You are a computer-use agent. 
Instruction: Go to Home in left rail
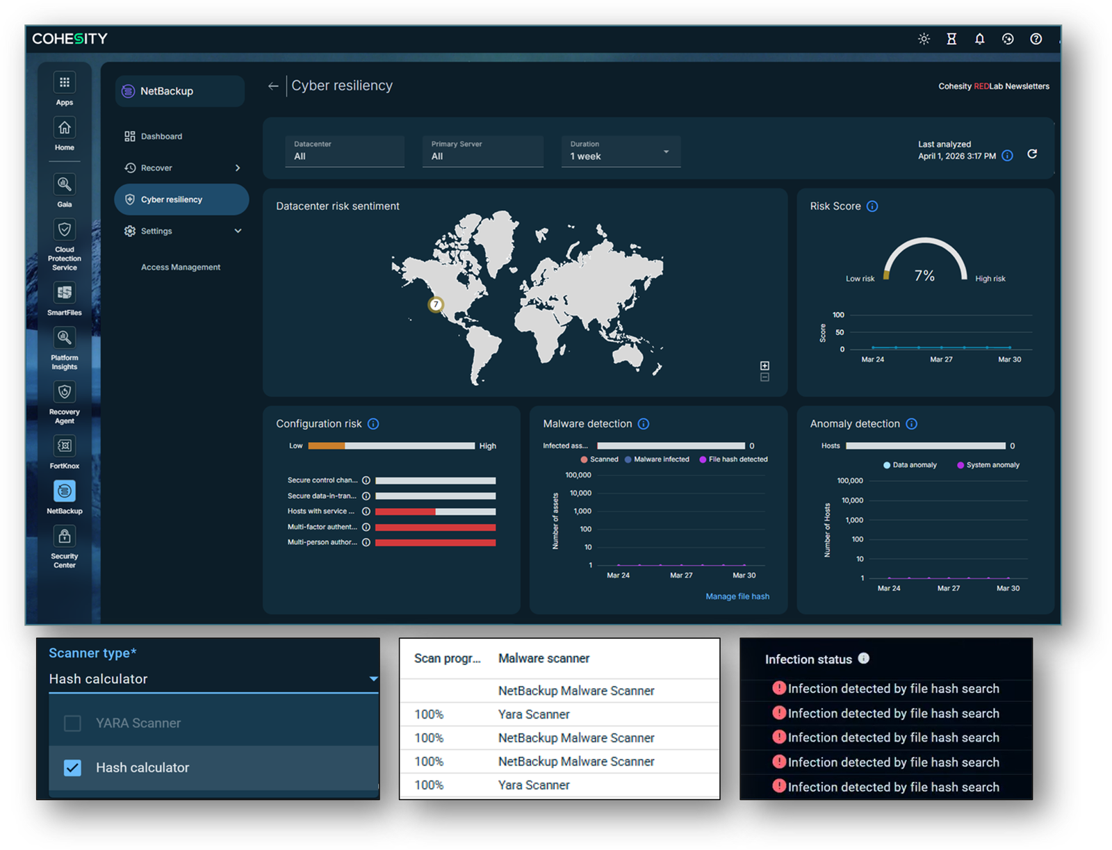(65, 128)
